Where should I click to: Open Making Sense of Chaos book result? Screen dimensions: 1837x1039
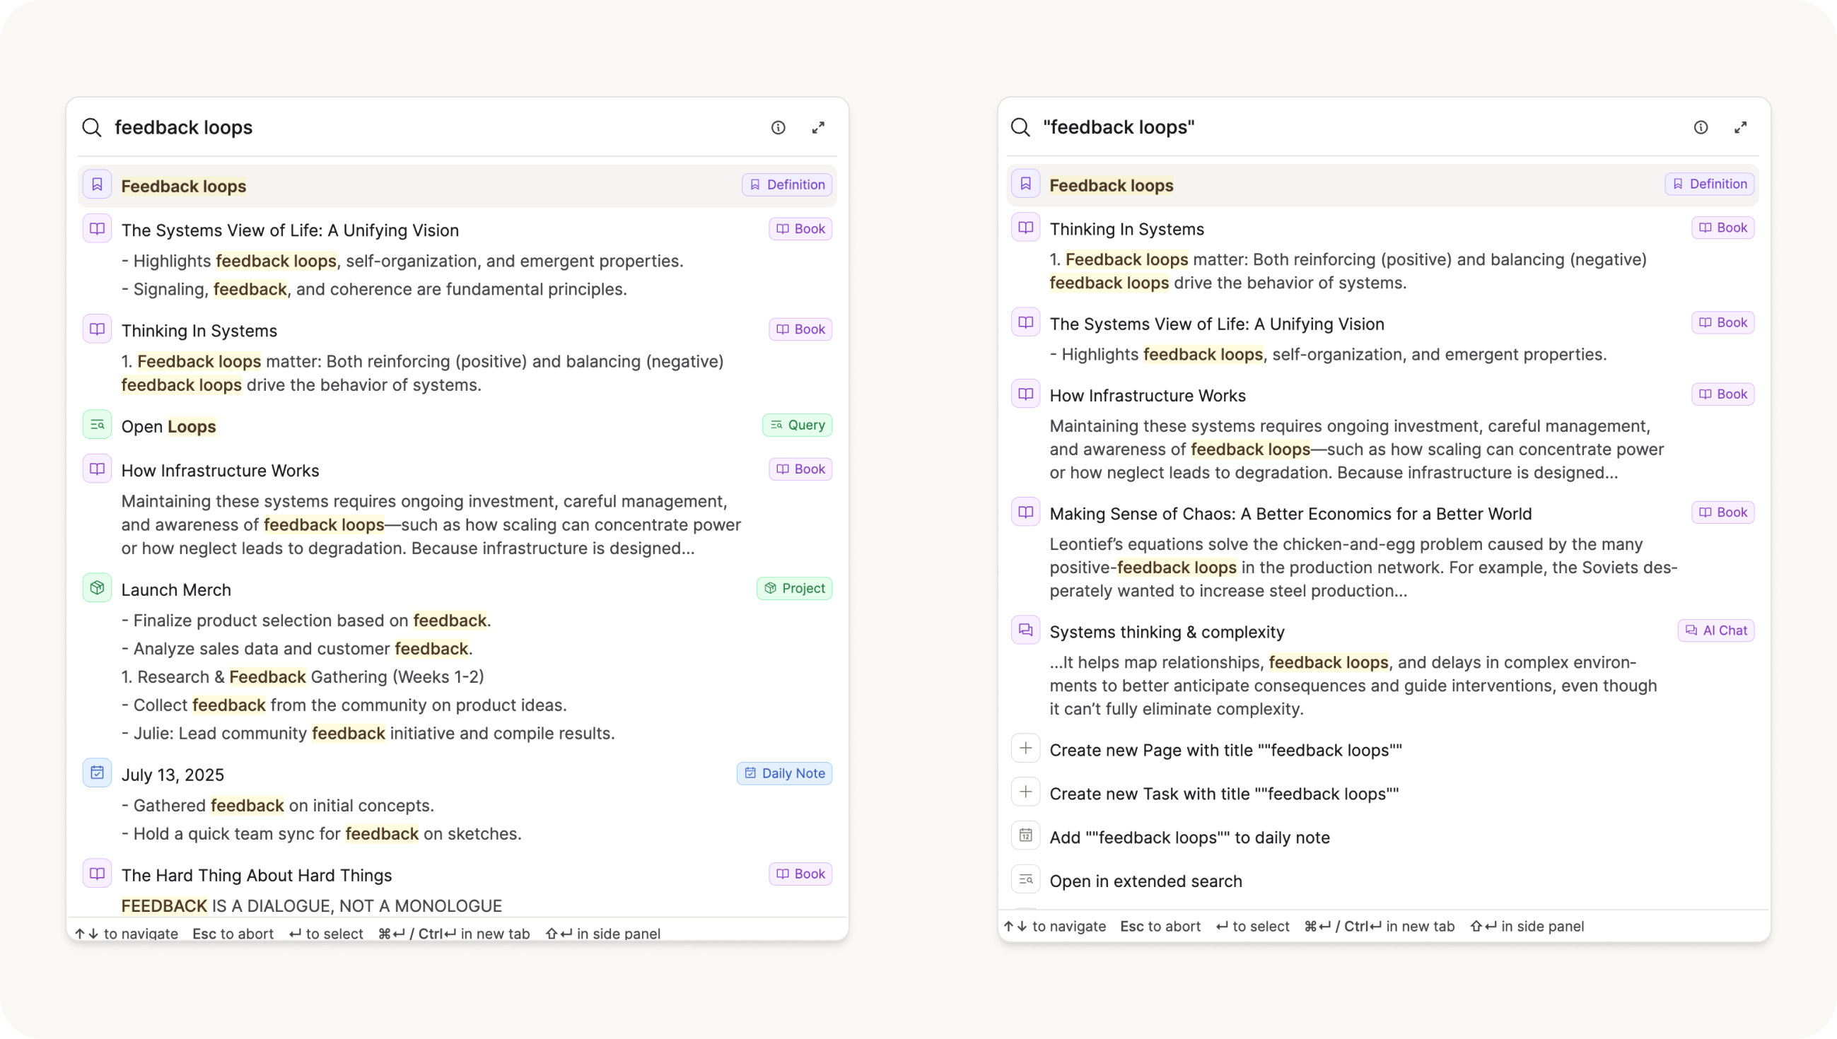[x=1290, y=514]
